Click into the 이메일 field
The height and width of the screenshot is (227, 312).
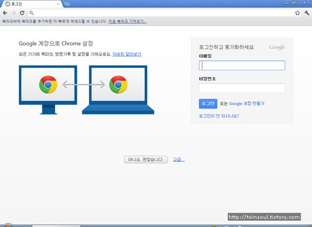click(242, 65)
